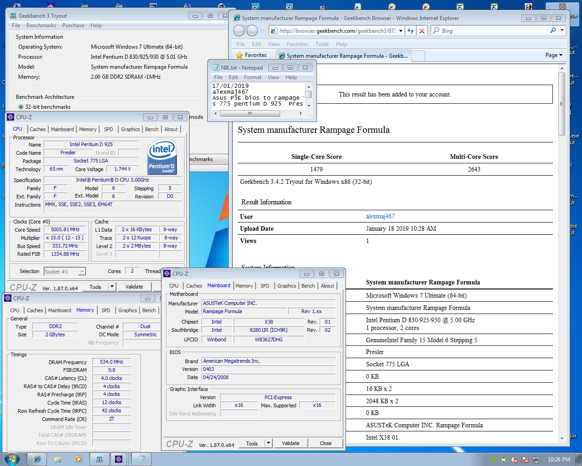
Task: Click the Tools button in CPU-Z CPU window
Action: coord(95,287)
